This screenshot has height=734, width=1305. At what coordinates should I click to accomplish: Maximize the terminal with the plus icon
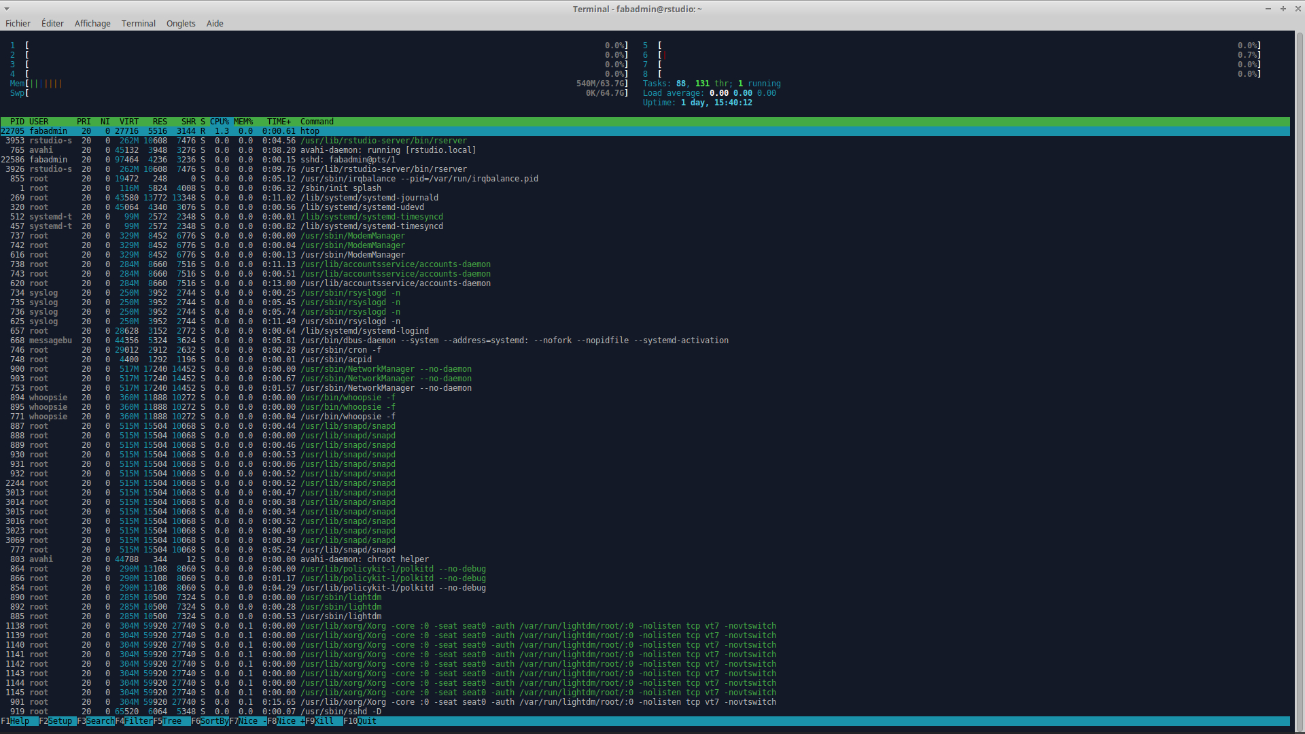point(1283,9)
